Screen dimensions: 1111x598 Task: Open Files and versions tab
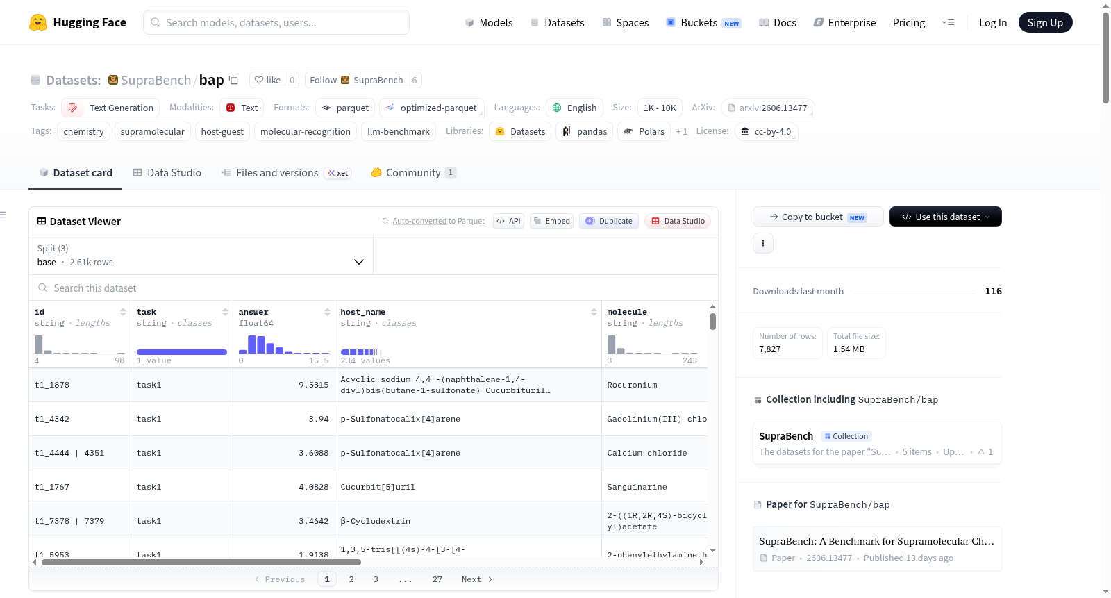coord(285,172)
